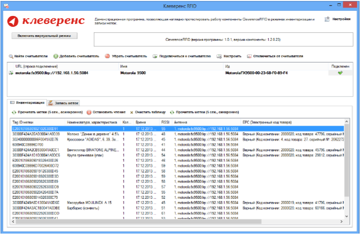Sort by Время column header
361x235 pixels.
(x=147, y=122)
